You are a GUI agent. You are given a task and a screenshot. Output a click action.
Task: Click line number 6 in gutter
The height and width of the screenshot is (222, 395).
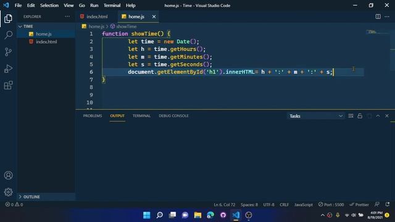[x=91, y=72]
